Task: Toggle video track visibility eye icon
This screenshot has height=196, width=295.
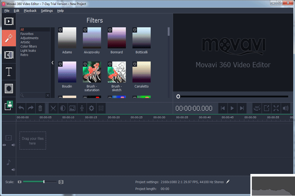Action: pyautogui.click(x=4, y=145)
